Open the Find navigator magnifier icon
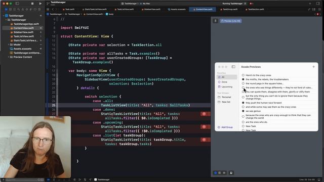The image size is (324, 182). coord(19,9)
